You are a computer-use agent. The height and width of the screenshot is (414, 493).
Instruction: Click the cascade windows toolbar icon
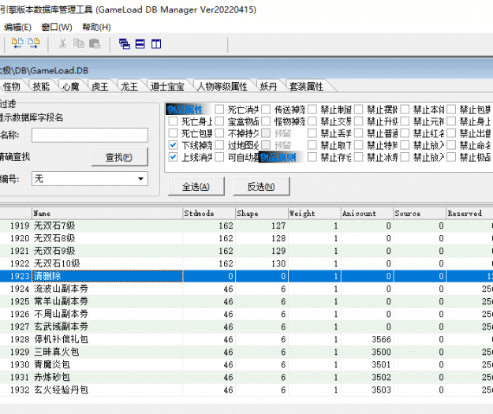125,44
